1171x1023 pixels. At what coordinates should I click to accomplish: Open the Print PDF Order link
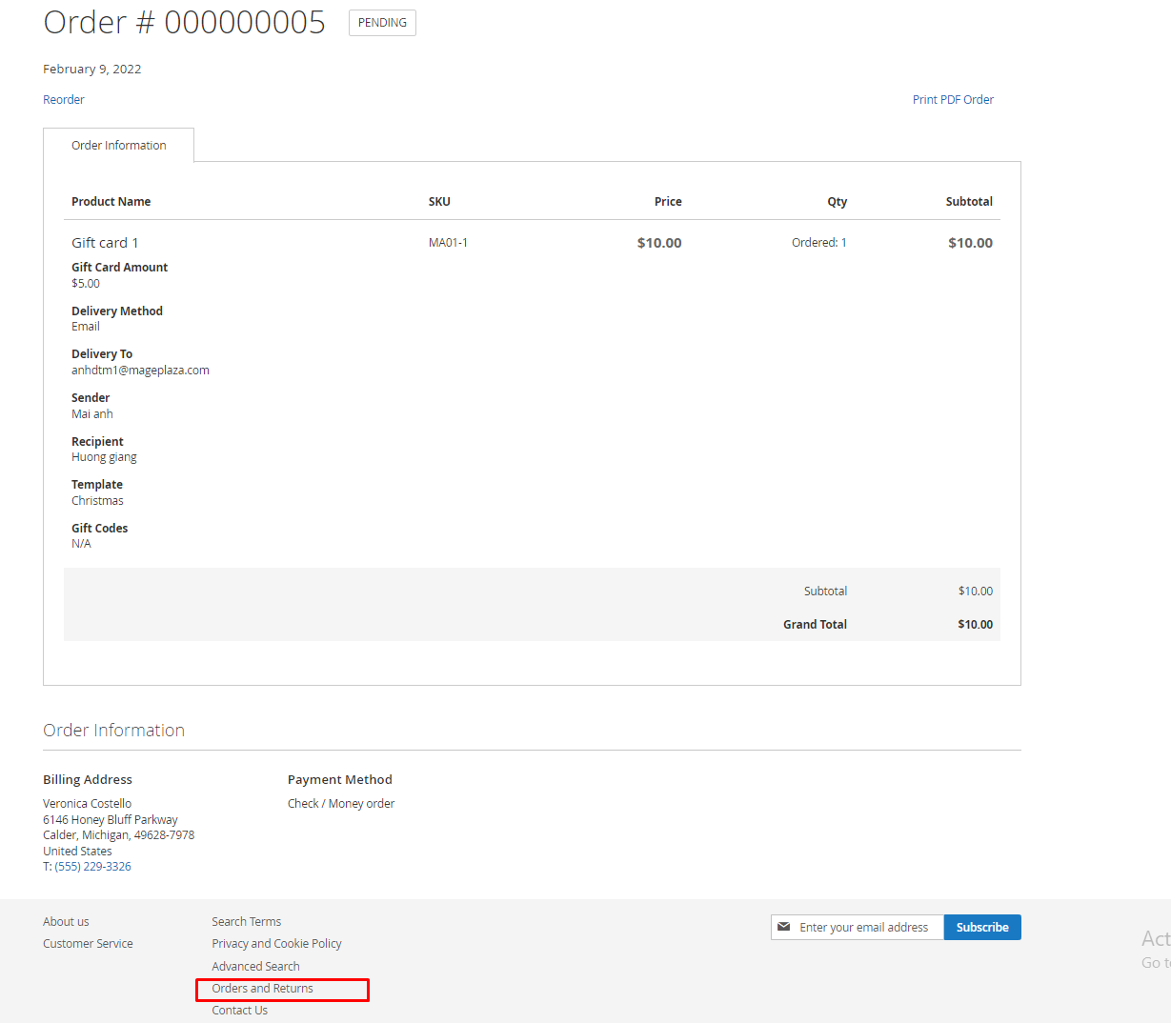pos(953,99)
